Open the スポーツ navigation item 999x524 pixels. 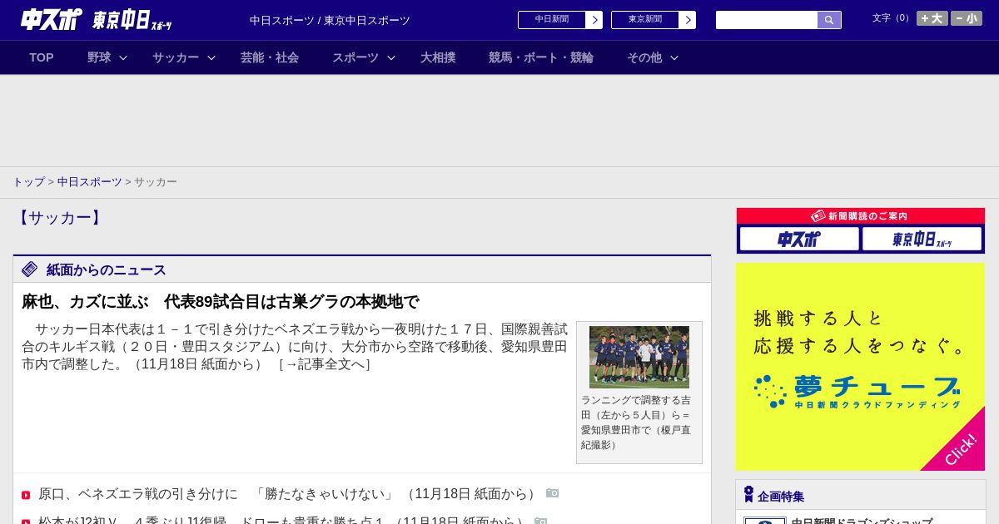click(355, 57)
